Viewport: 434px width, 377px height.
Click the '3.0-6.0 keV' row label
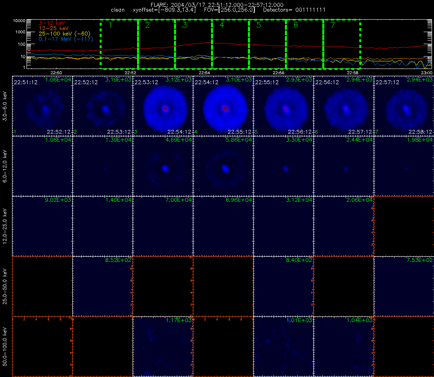pyautogui.click(x=5, y=106)
